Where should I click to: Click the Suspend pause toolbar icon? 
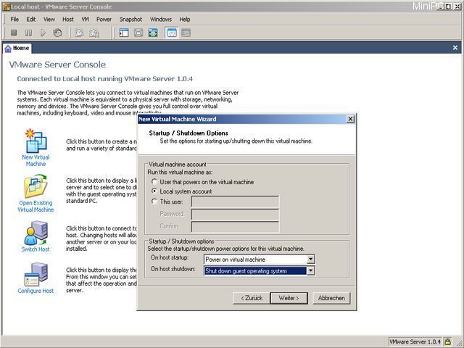click(x=29, y=33)
